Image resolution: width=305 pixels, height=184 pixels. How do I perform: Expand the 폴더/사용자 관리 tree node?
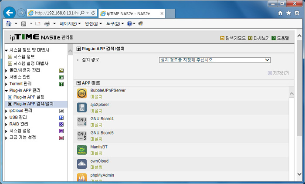point(6,71)
